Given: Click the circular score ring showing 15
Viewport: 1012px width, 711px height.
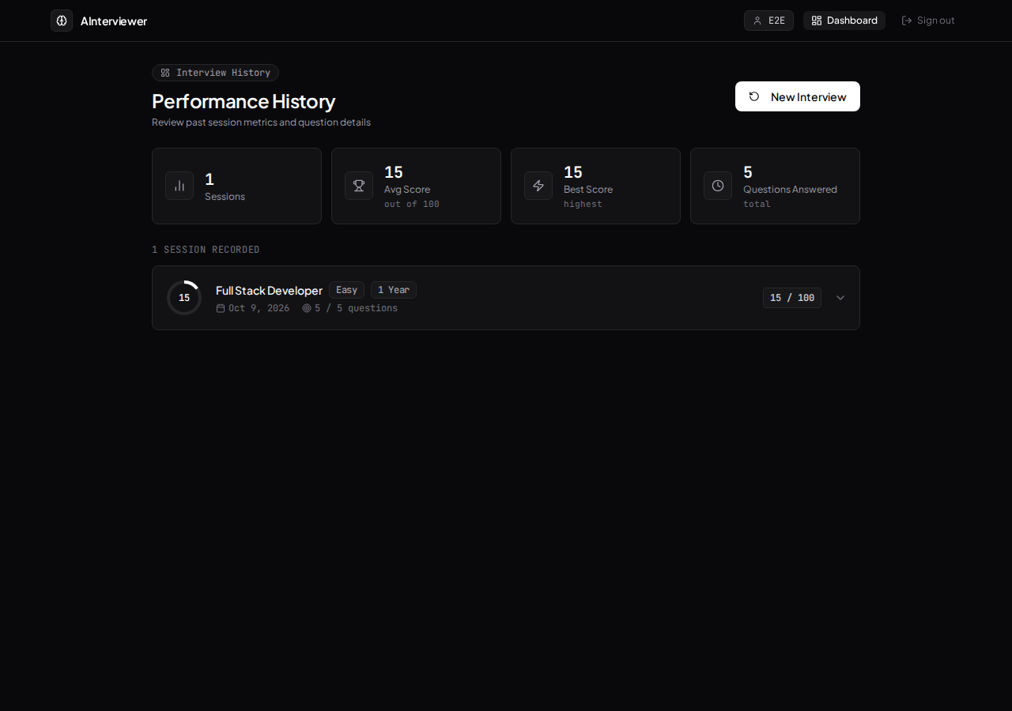Looking at the screenshot, I should point(184,298).
